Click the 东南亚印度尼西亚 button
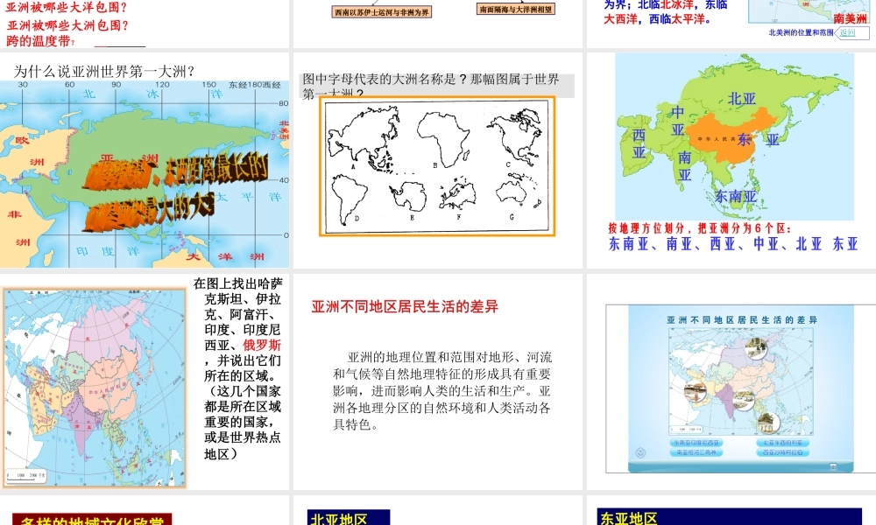This screenshot has width=876, height=525. tap(696, 443)
